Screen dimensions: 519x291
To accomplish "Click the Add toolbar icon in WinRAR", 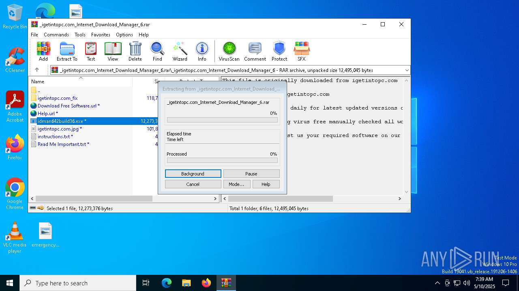I will tap(43, 51).
